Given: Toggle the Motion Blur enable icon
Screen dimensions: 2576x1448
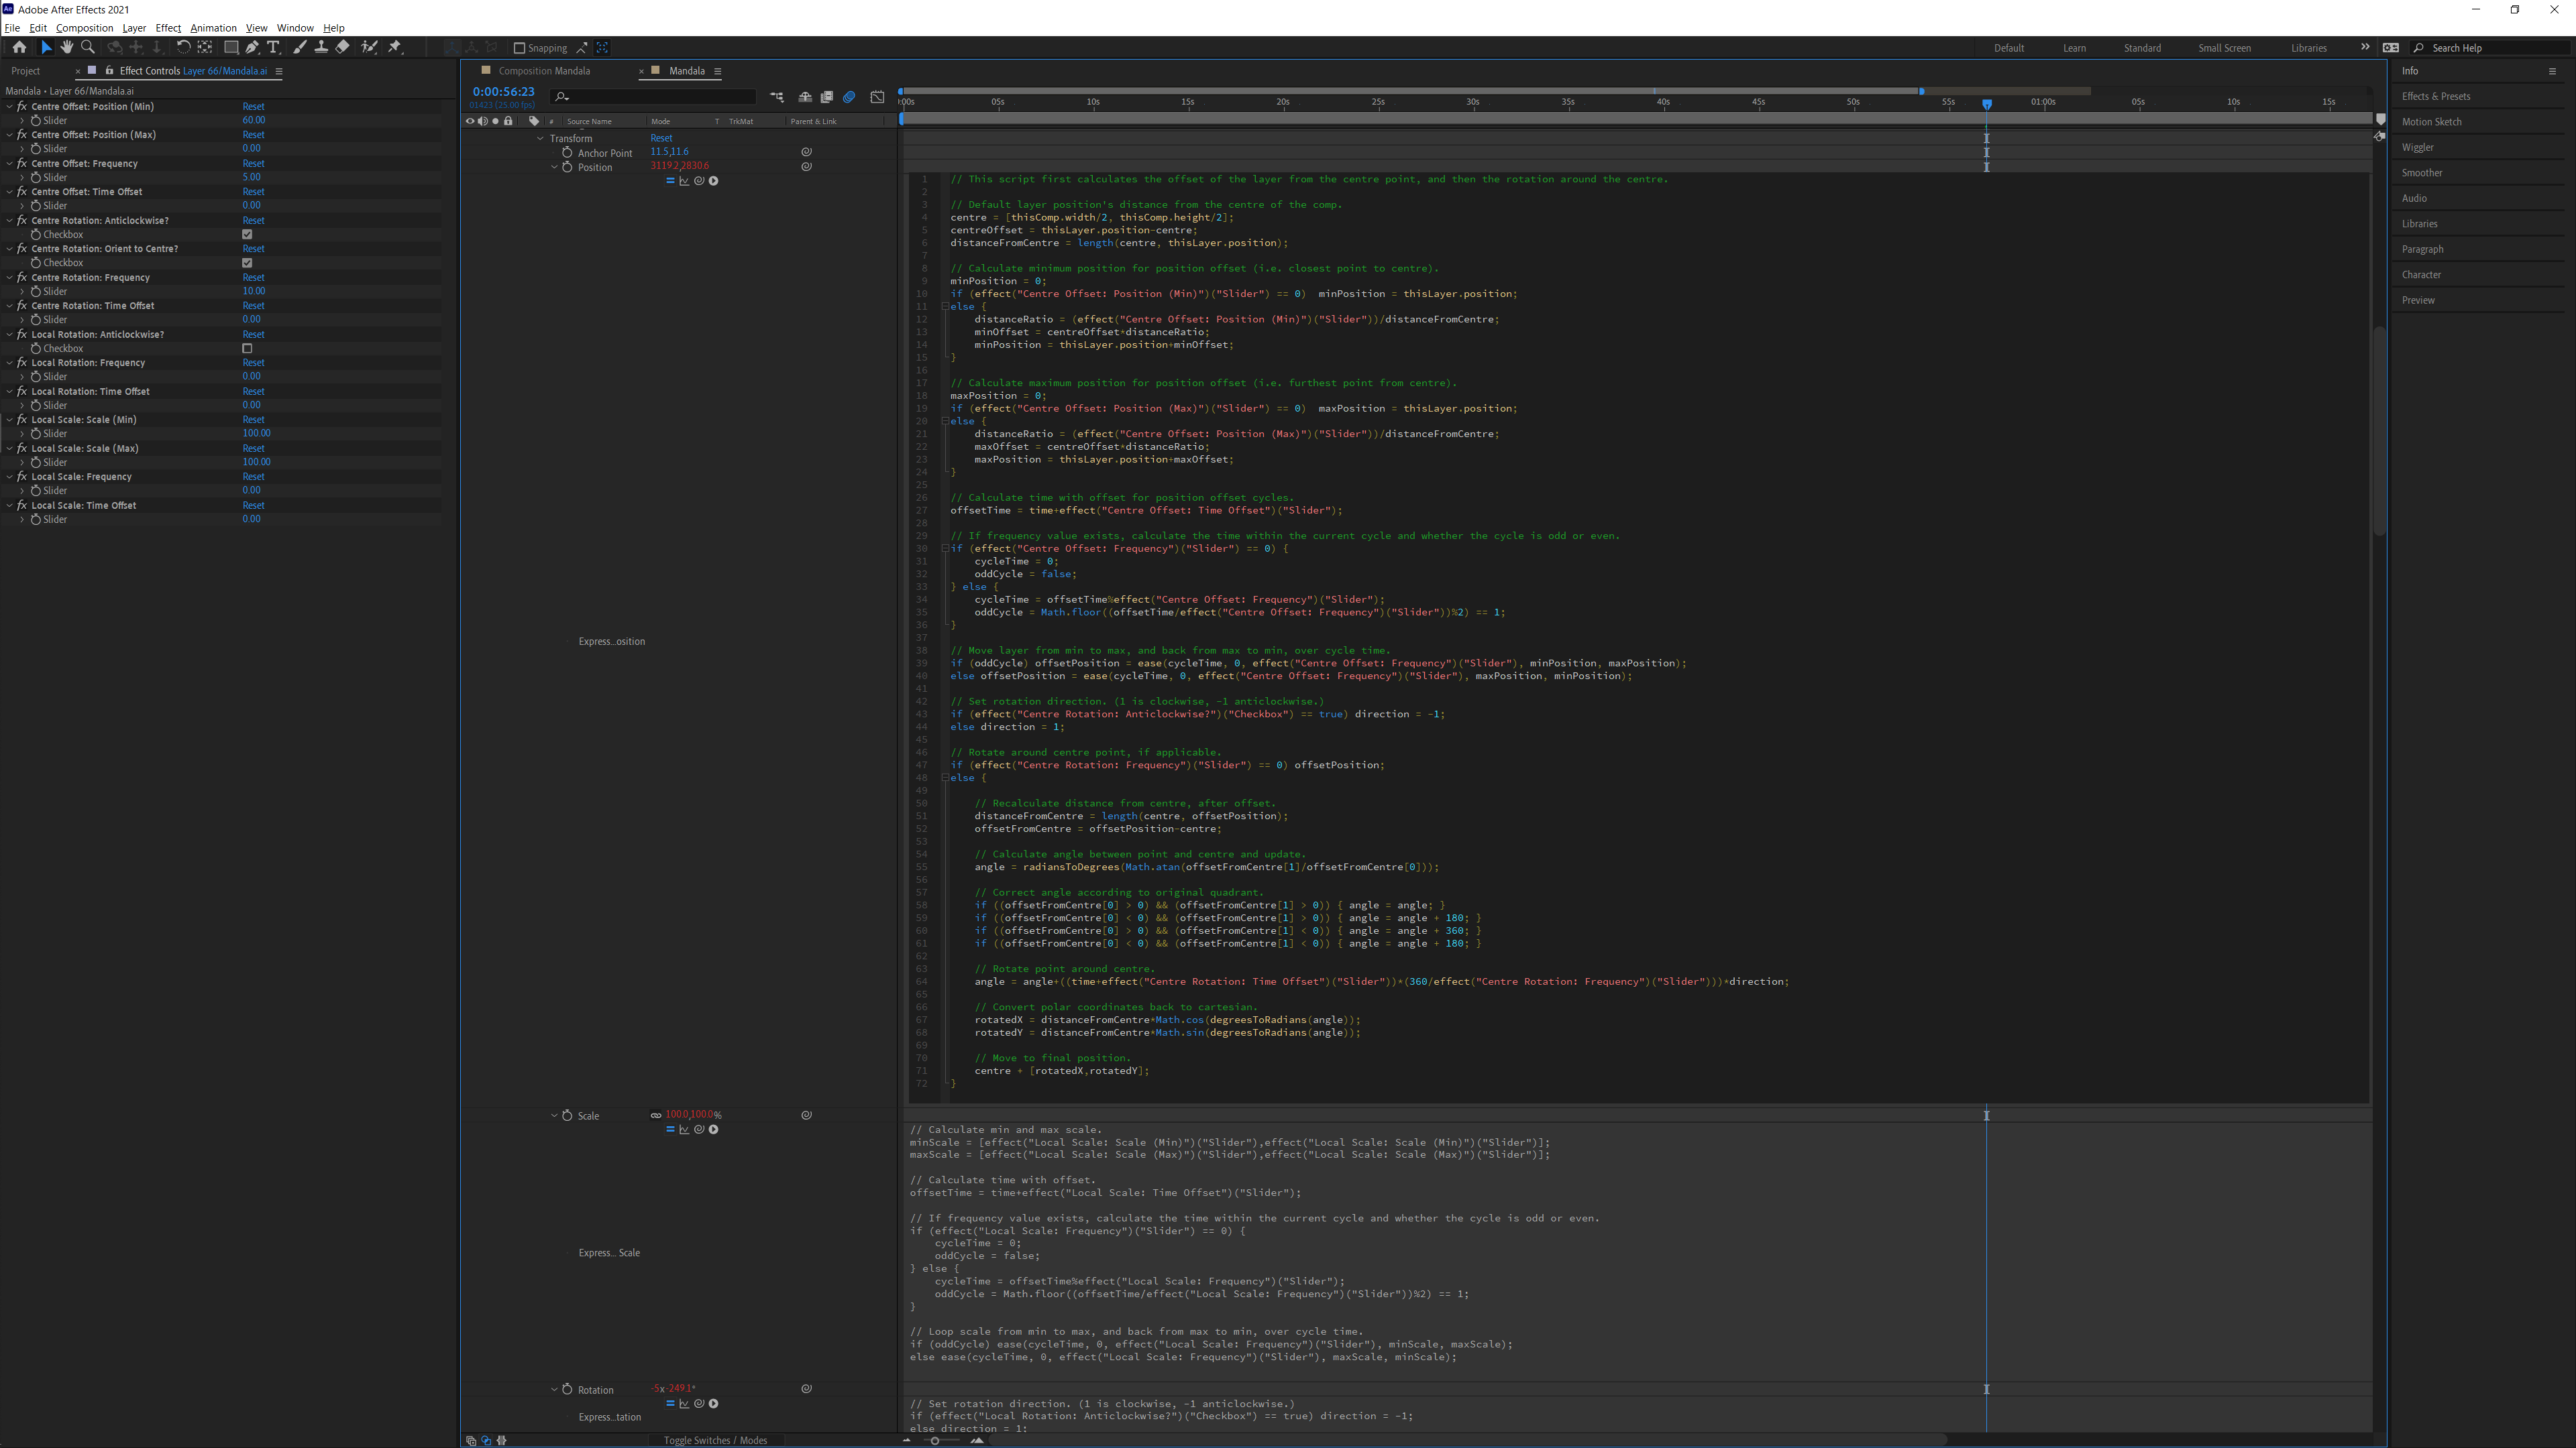Looking at the screenshot, I should [x=849, y=97].
